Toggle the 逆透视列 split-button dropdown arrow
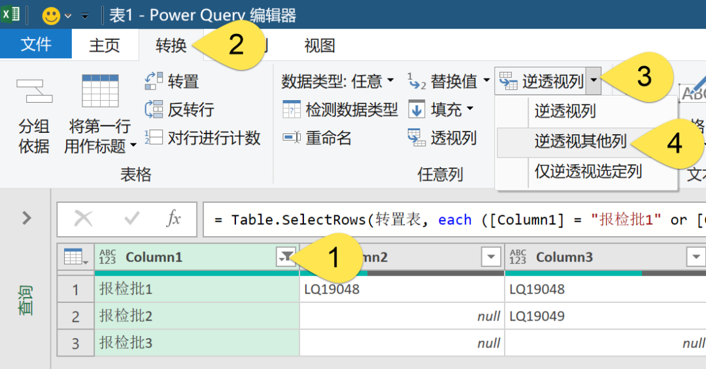Image resolution: width=706 pixels, height=369 pixels. tap(594, 81)
